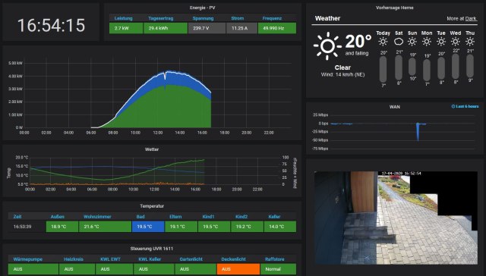Screen dimensions: 486x276
Task: Click Today's sun forecast icon
Action: click(x=383, y=42)
